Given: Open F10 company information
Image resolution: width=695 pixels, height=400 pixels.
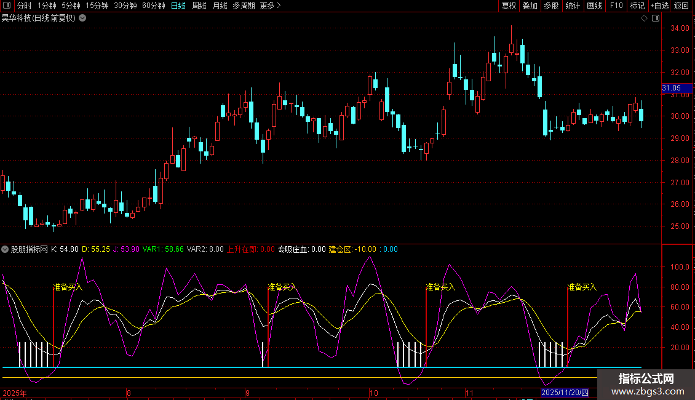Looking at the screenshot, I should click(616, 6).
